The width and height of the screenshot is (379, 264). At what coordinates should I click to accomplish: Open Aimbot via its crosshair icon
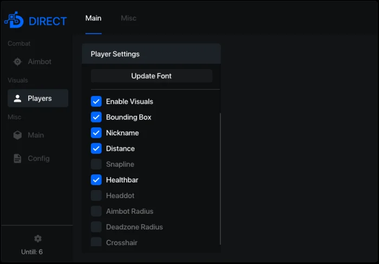[x=17, y=62]
